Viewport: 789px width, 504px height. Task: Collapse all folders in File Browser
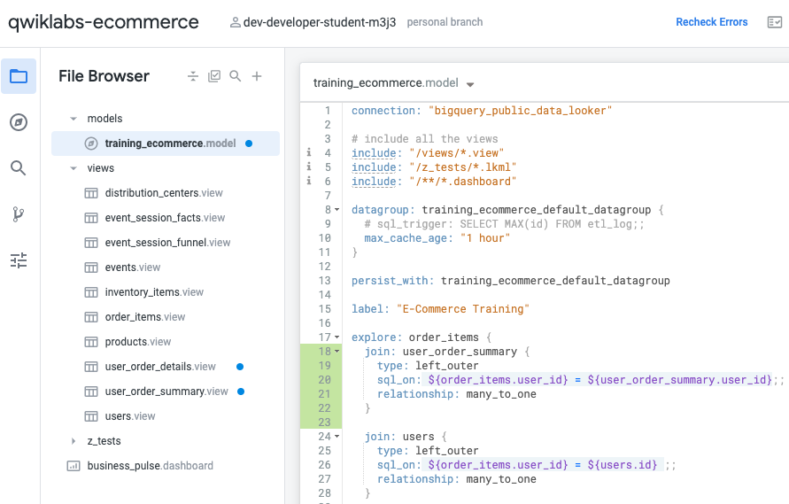tap(193, 76)
